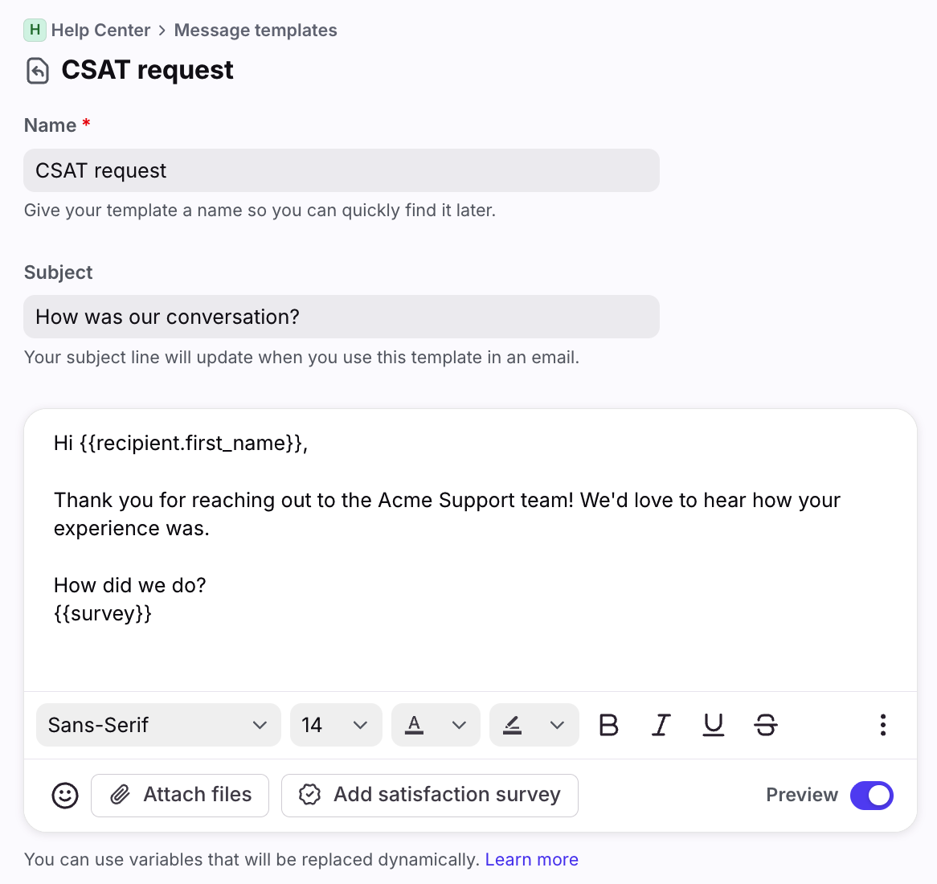The width and height of the screenshot is (937, 884).
Task: Click the Bold formatting icon
Action: pyautogui.click(x=609, y=725)
